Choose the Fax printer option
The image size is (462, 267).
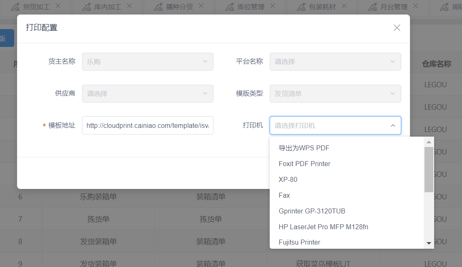pyautogui.click(x=347, y=195)
